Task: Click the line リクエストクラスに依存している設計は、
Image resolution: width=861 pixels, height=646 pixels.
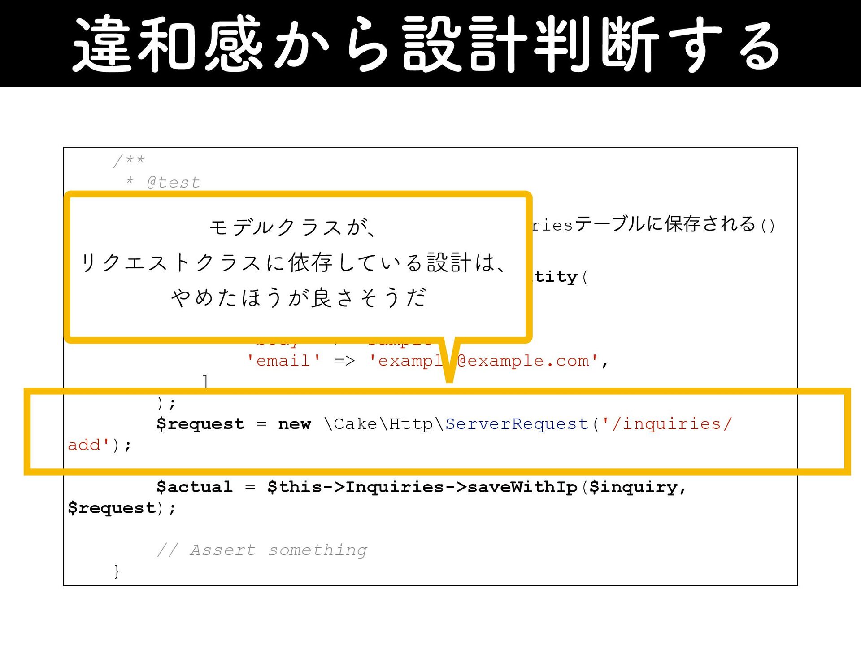Action: click(294, 263)
